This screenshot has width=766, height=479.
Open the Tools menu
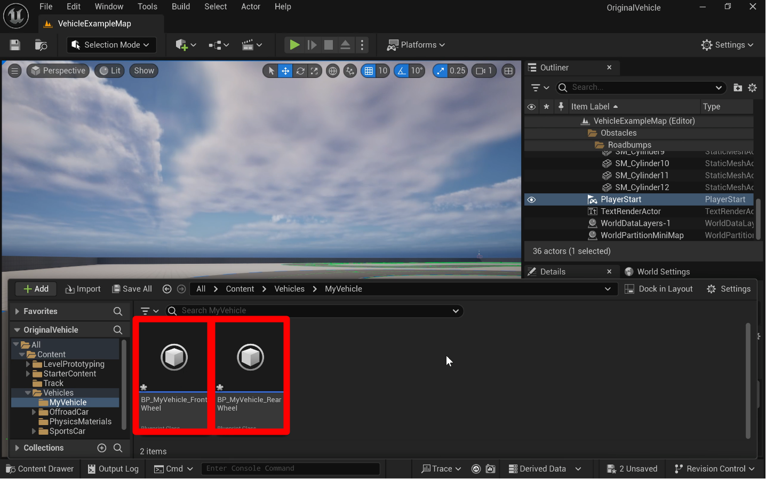coord(147,6)
